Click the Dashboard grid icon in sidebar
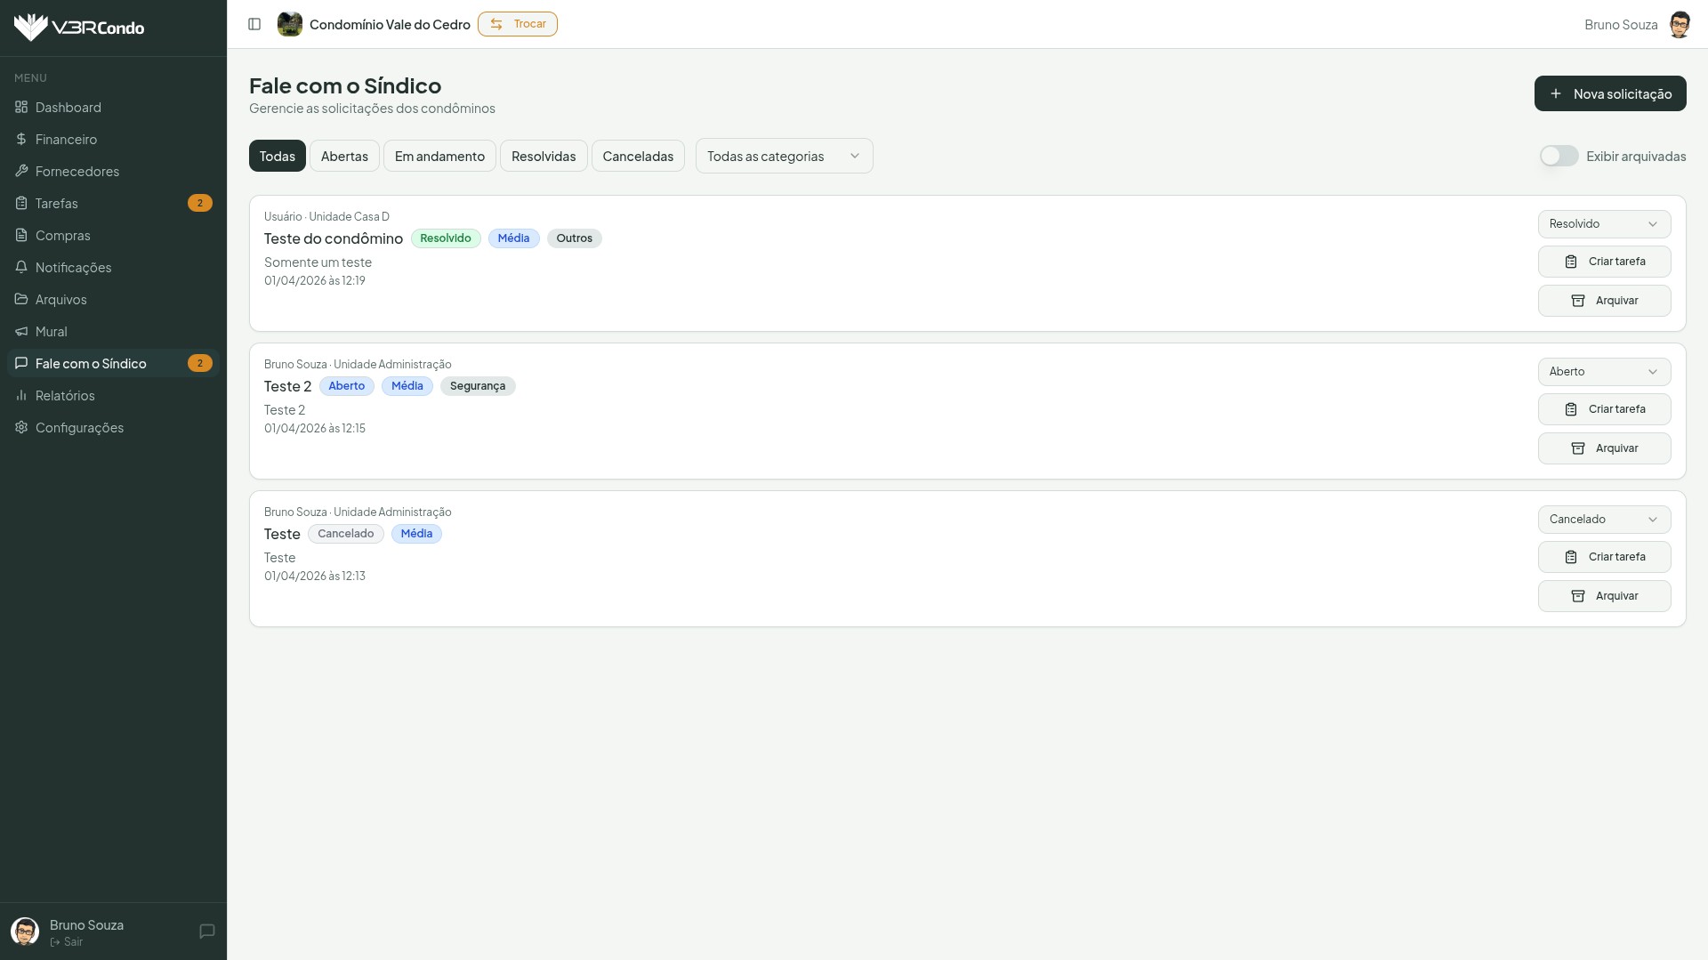The image size is (1708, 960). click(21, 107)
